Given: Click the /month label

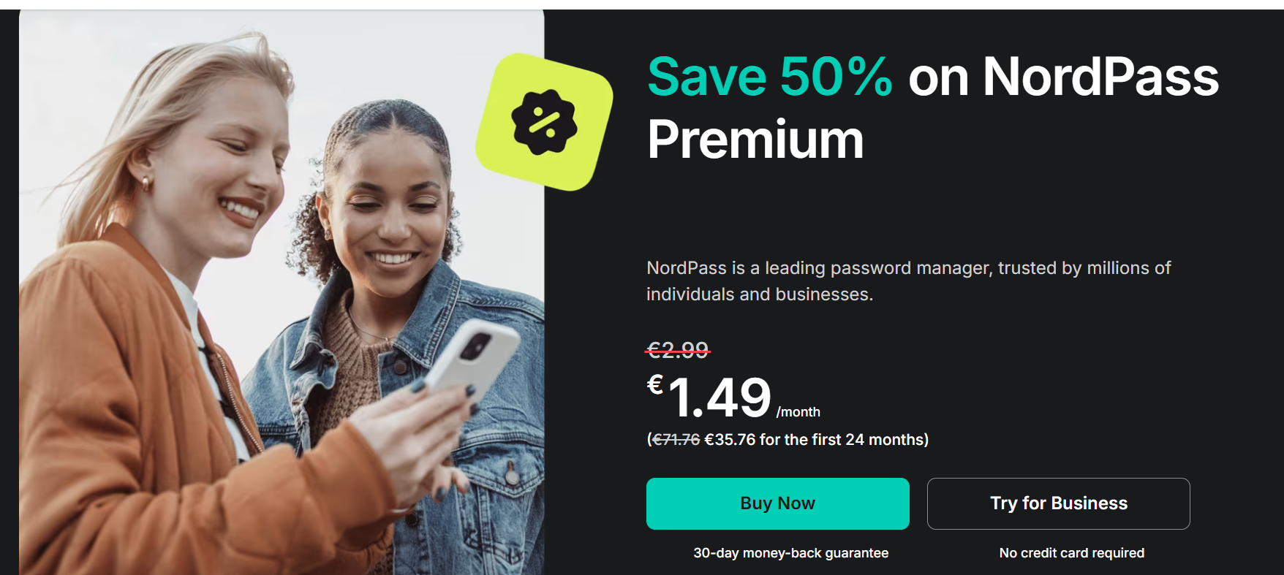Looking at the screenshot, I should click(798, 412).
